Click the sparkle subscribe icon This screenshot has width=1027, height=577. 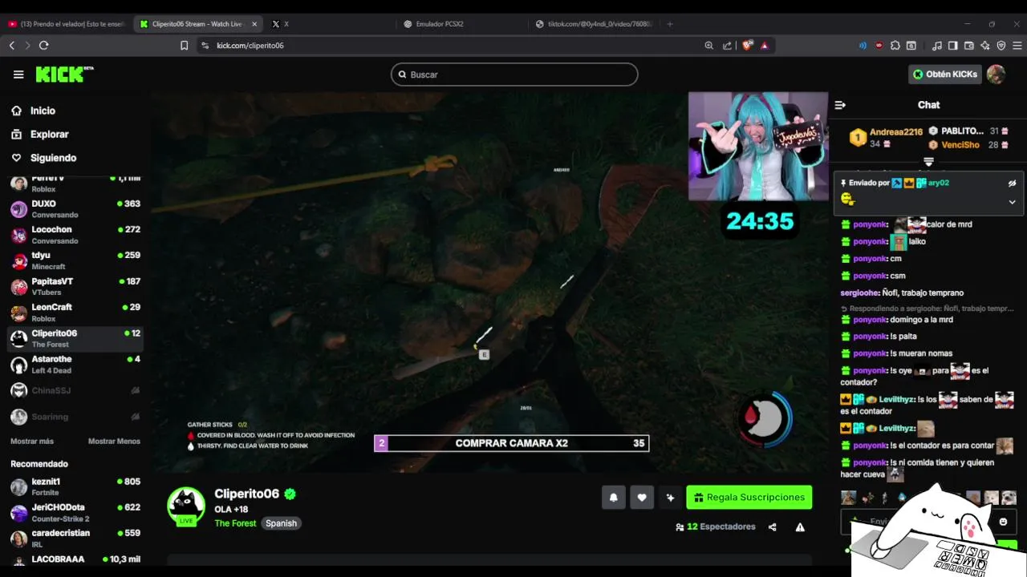[x=670, y=498]
